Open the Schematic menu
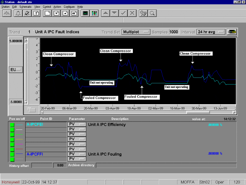The height and width of the screenshot is (185, 246). coord(25,7)
